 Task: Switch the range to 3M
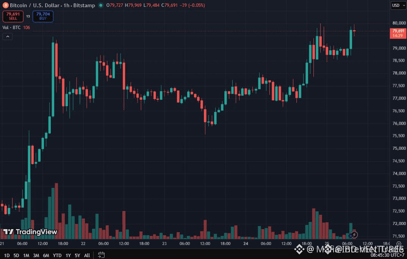36,255
